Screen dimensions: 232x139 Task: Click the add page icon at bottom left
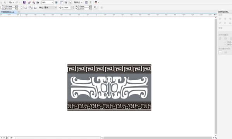pos(7,138)
